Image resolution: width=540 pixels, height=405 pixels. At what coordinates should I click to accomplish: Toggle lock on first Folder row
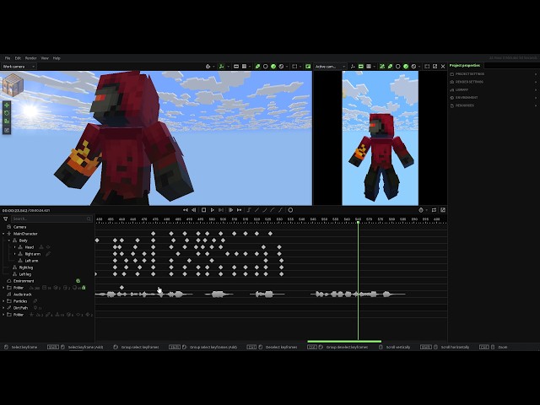(x=84, y=288)
